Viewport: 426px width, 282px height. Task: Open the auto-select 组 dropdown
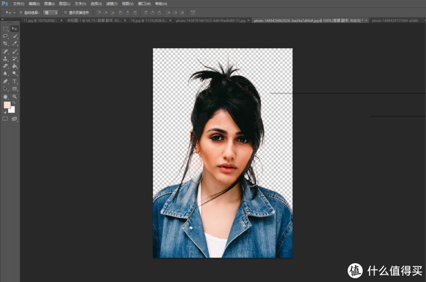(51, 13)
